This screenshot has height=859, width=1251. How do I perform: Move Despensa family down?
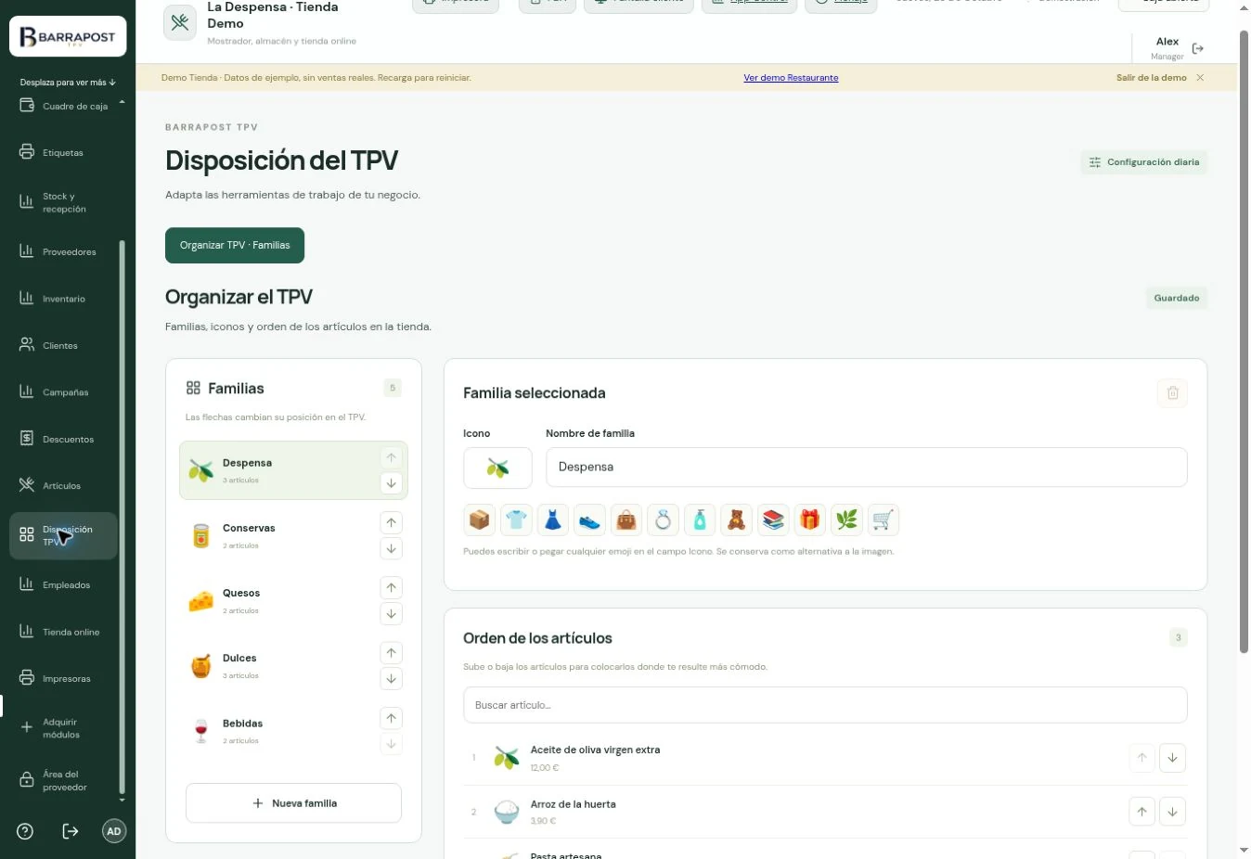click(x=392, y=483)
